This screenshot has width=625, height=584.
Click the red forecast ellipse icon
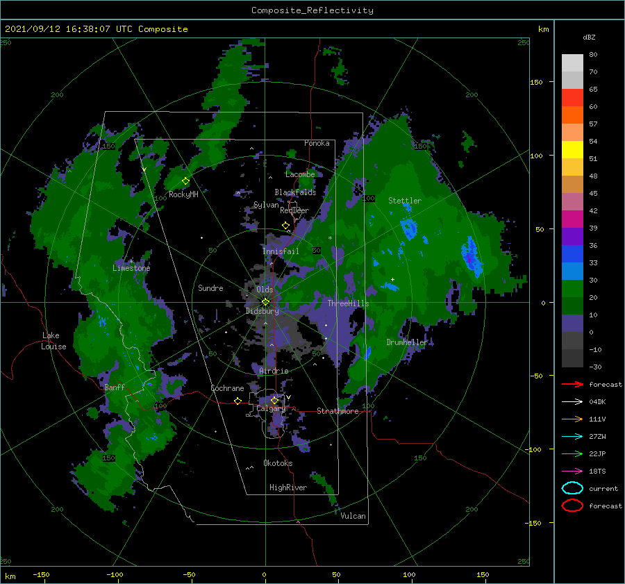pyautogui.click(x=572, y=506)
